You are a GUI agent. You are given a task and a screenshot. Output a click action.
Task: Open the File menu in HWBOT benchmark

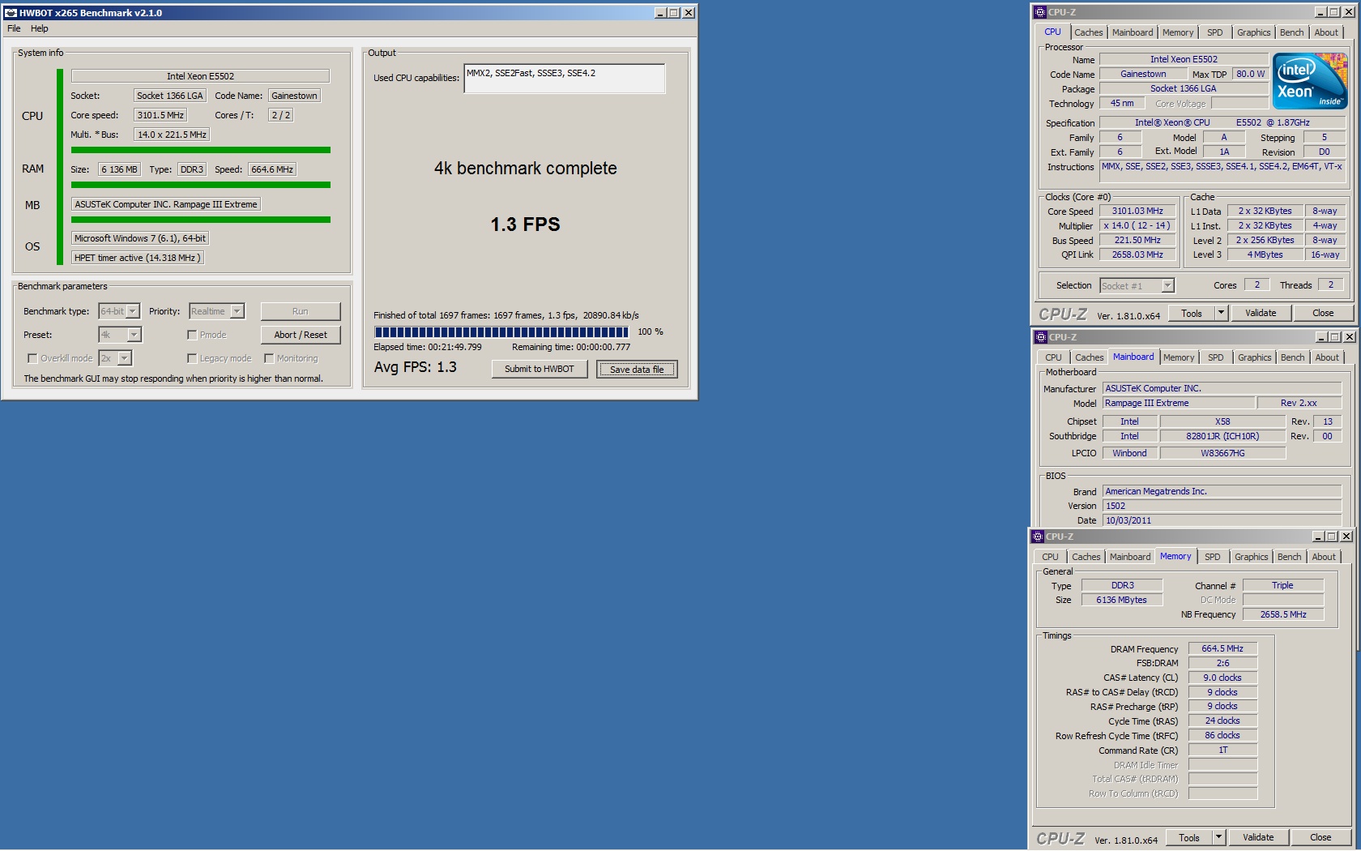click(x=14, y=28)
